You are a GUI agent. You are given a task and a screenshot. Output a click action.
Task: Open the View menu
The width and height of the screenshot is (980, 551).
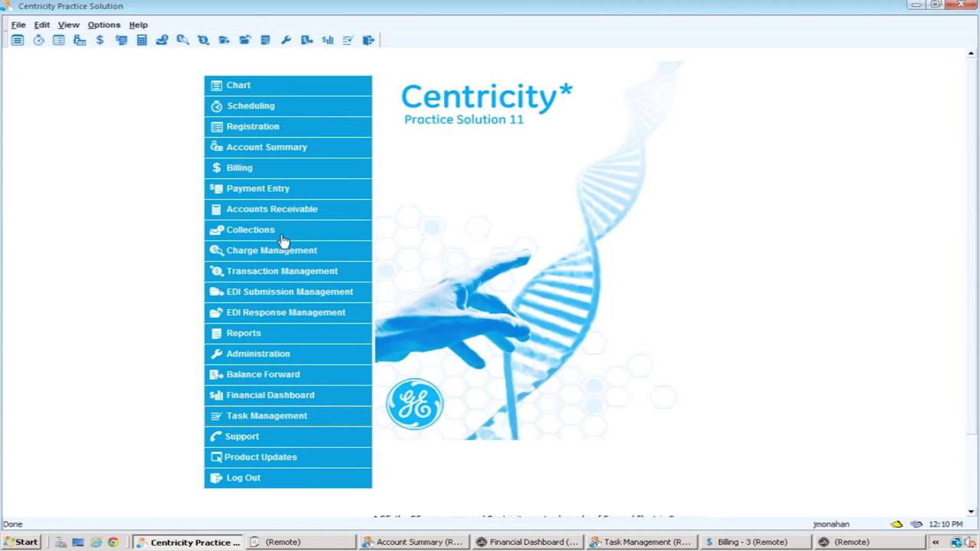point(69,24)
